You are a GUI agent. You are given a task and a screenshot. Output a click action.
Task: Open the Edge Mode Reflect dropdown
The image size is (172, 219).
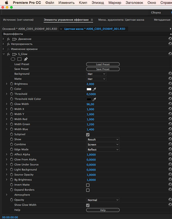(103, 150)
